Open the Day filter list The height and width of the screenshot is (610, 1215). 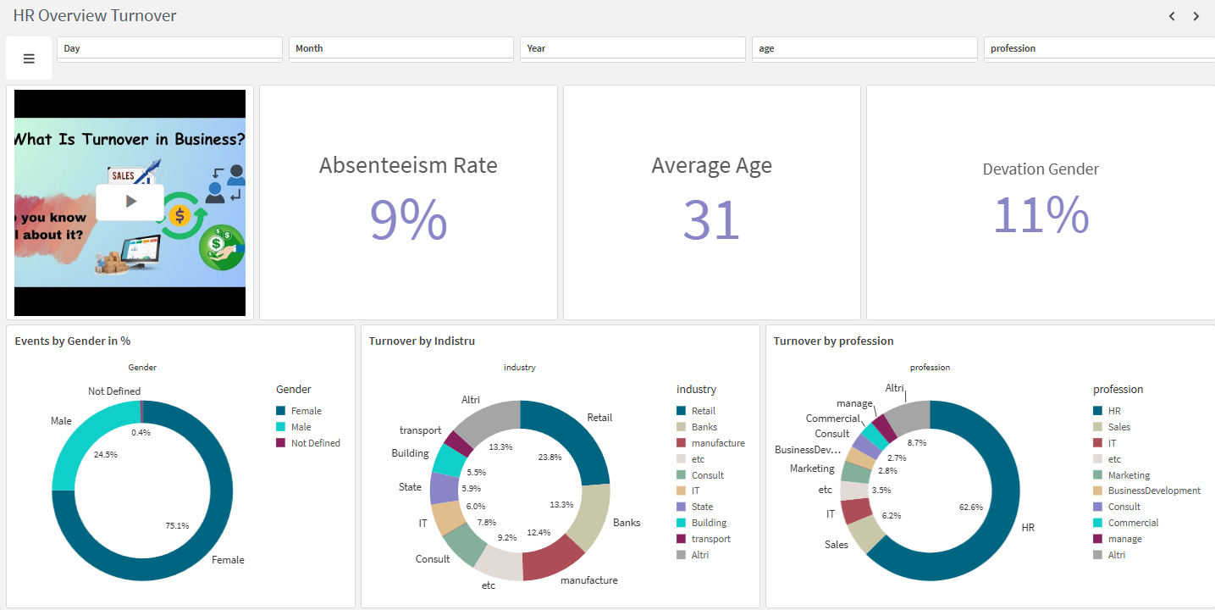(169, 48)
